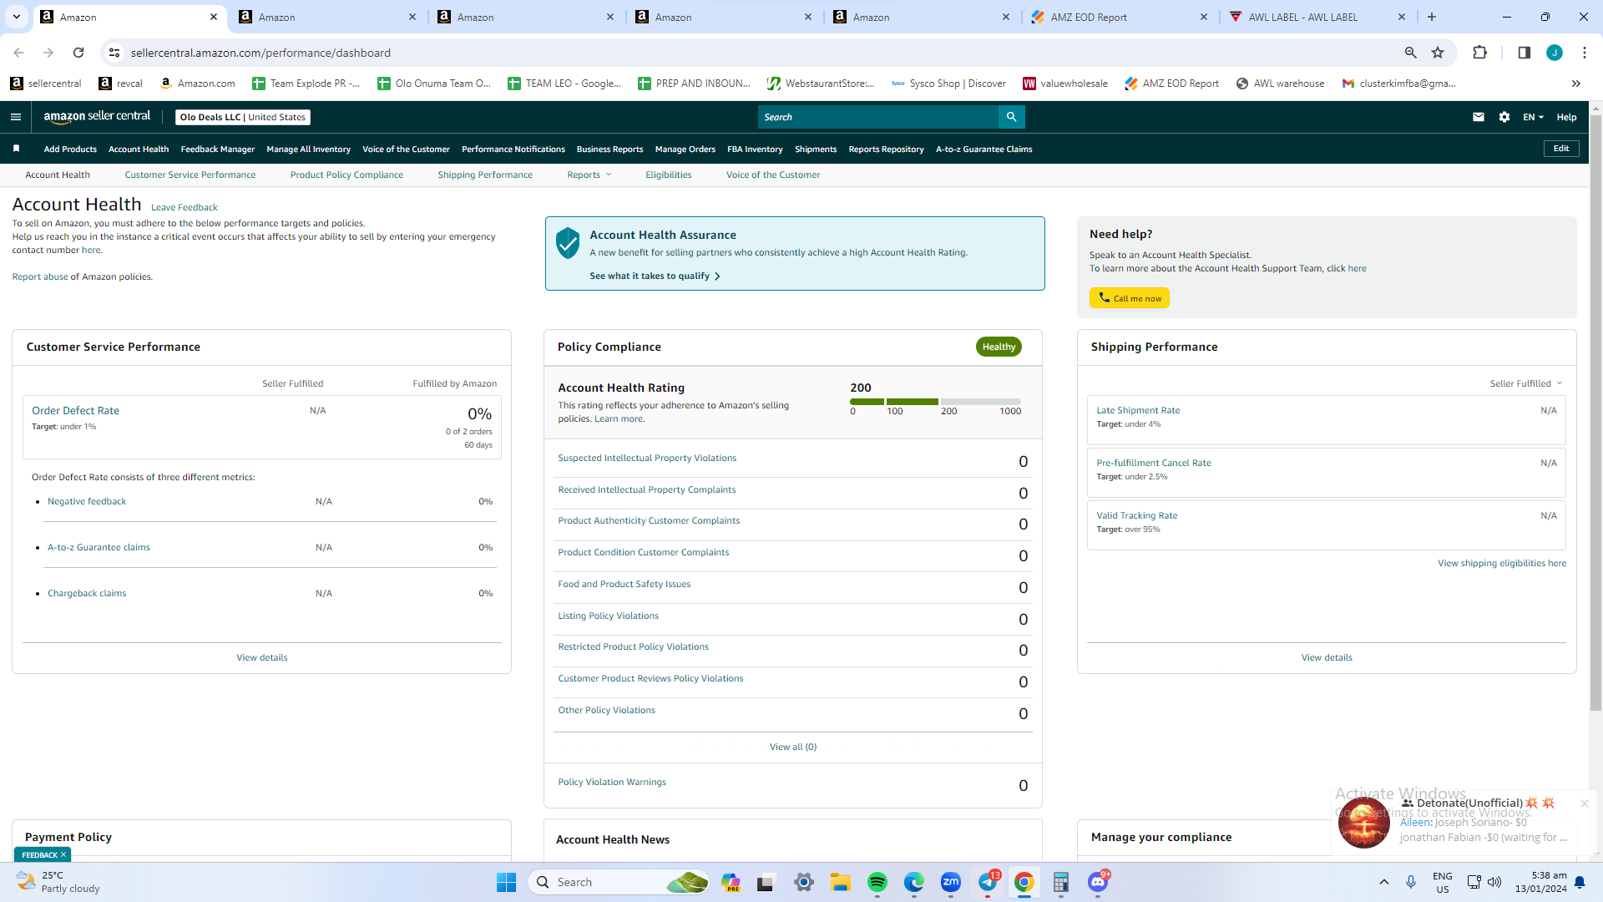Click the Windows Start button
This screenshot has width=1603, height=902.
point(506,882)
